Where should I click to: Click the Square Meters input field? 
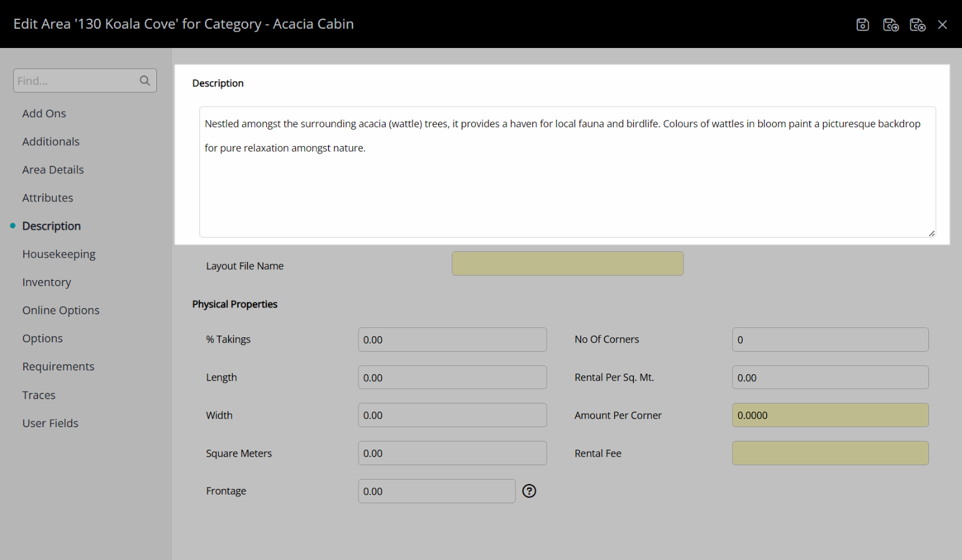click(452, 453)
